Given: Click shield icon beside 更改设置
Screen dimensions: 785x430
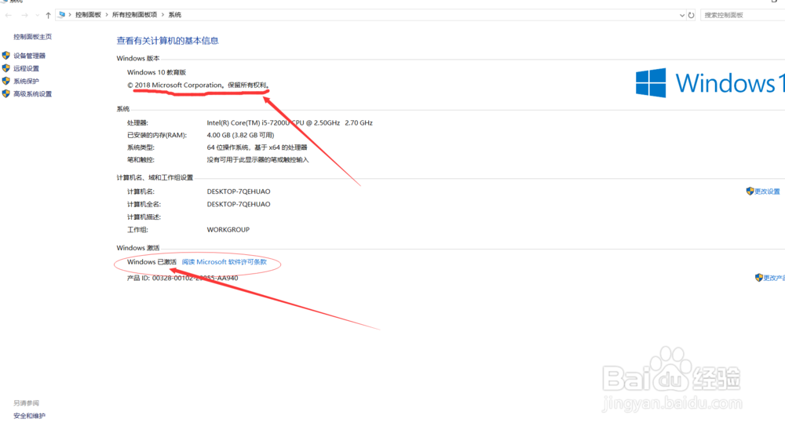Looking at the screenshot, I should 750,191.
